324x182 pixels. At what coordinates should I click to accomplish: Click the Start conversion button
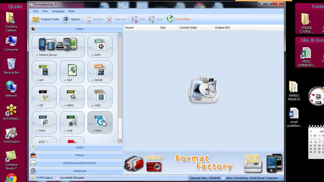click(155, 19)
